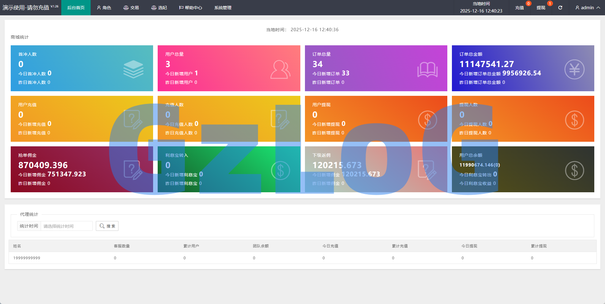Open the 交易 menu

131,8
